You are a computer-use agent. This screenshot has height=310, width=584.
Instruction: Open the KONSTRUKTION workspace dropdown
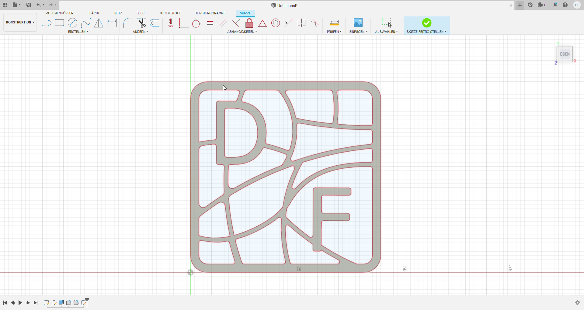click(x=20, y=22)
